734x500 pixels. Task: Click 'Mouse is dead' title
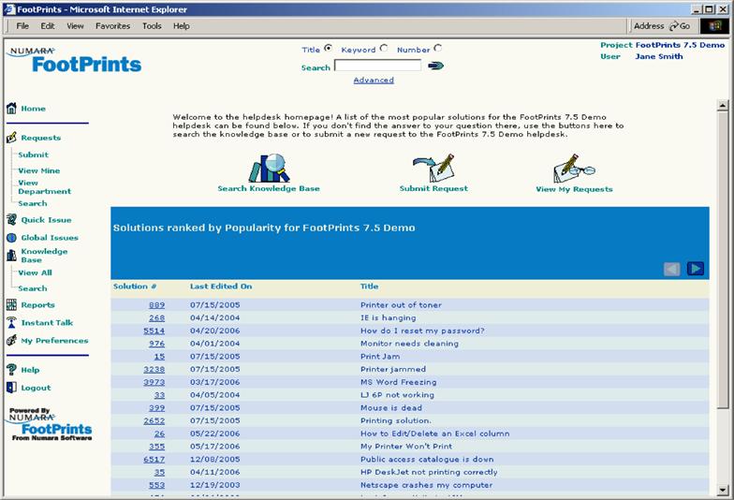click(x=391, y=408)
